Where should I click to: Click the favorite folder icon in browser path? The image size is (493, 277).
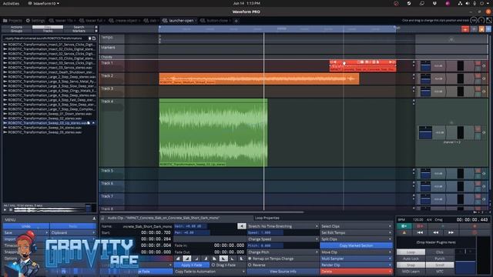[89, 38]
